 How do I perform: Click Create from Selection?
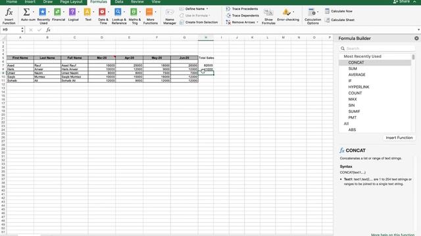pyautogui.click(x=201, y=22)
